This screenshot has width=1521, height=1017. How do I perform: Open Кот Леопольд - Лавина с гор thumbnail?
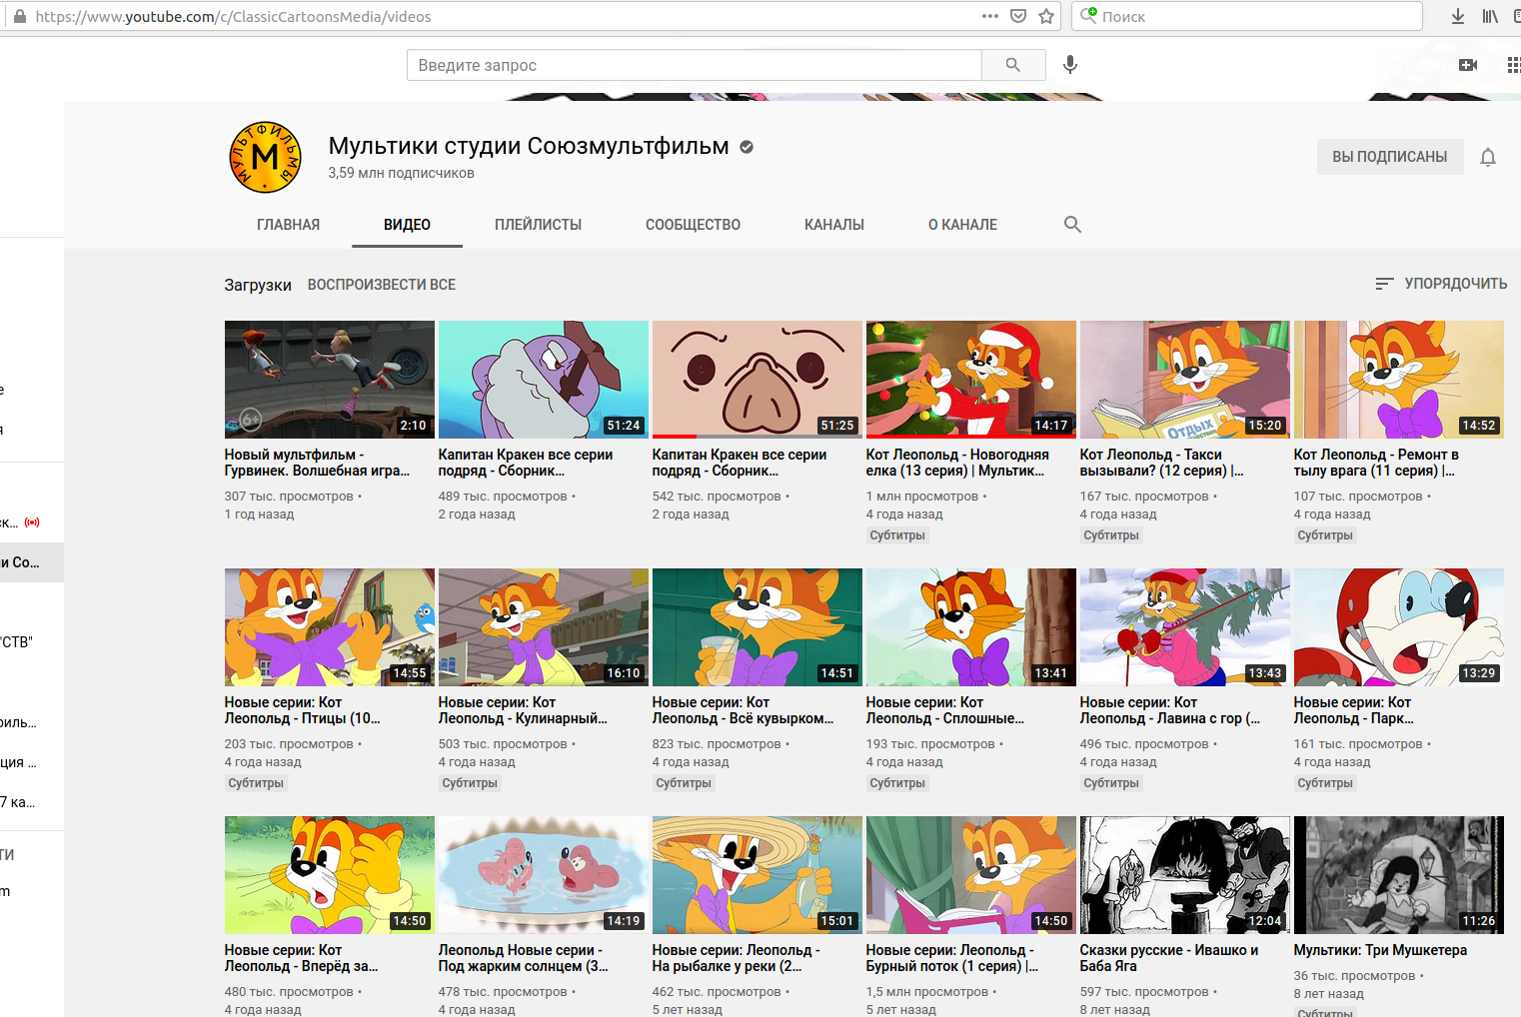(x=1185, y=627)
